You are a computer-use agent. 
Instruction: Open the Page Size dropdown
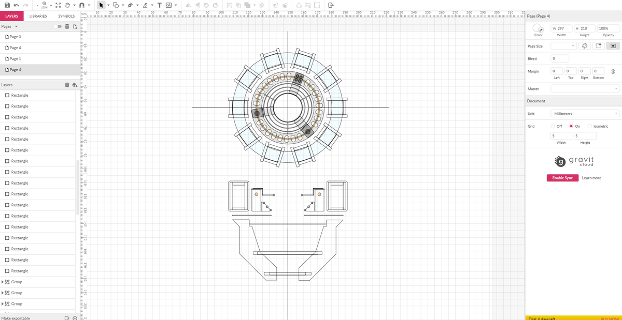tap(563, 46)
